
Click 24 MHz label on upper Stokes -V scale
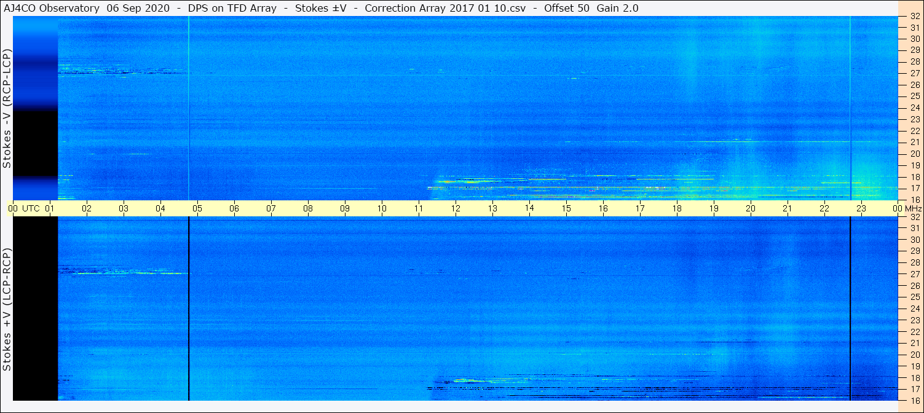tap(914, 108)
